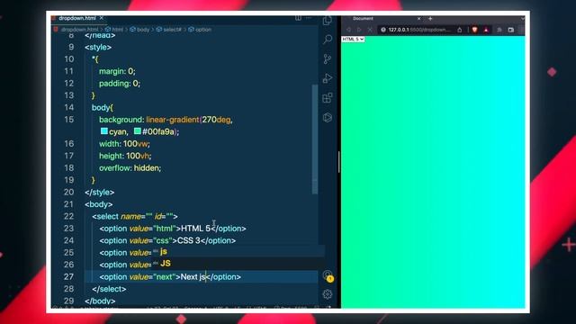The height and width of the screenshot is (324, 576).
Task: Open the Run and Debug icon
Action: click(x=328, y=78)
